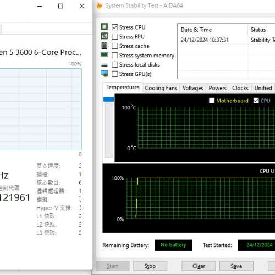Enable the Stress GPU(s) checkbox

point(115,74)
